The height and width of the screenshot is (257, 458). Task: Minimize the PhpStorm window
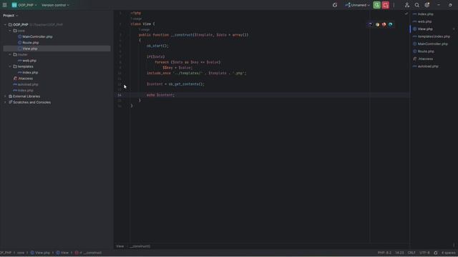point(439,5)
